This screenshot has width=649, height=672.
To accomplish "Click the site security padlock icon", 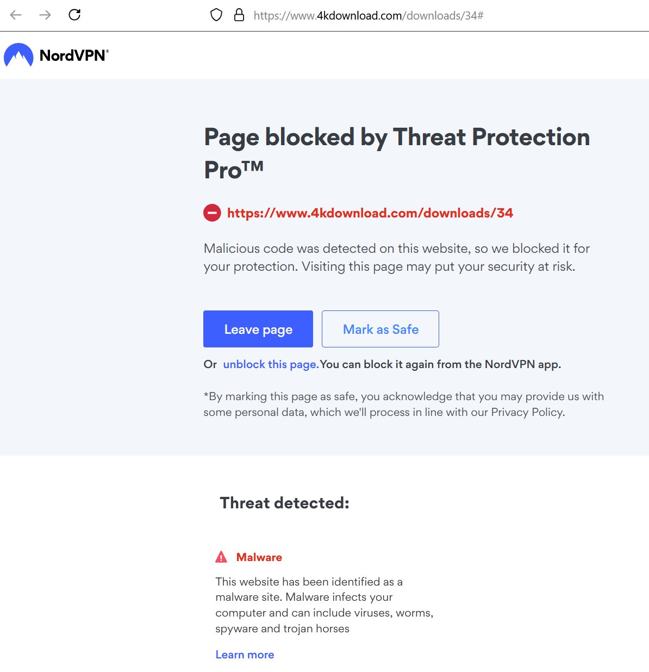I will point(239,15).
